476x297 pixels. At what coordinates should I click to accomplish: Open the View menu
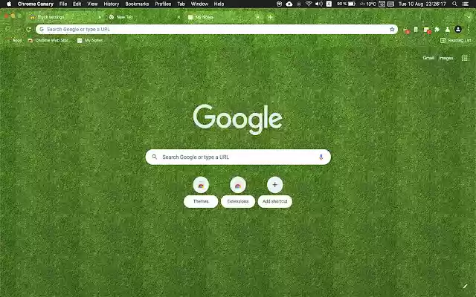tap(92, 4)
